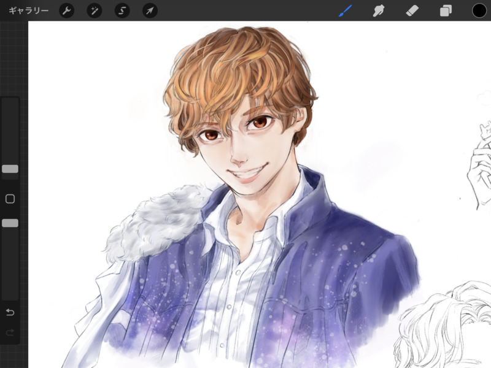This screenshot has width=491, height=368.
Task: Undo the last stroke with the undo arrow
Action: [10, 312]
